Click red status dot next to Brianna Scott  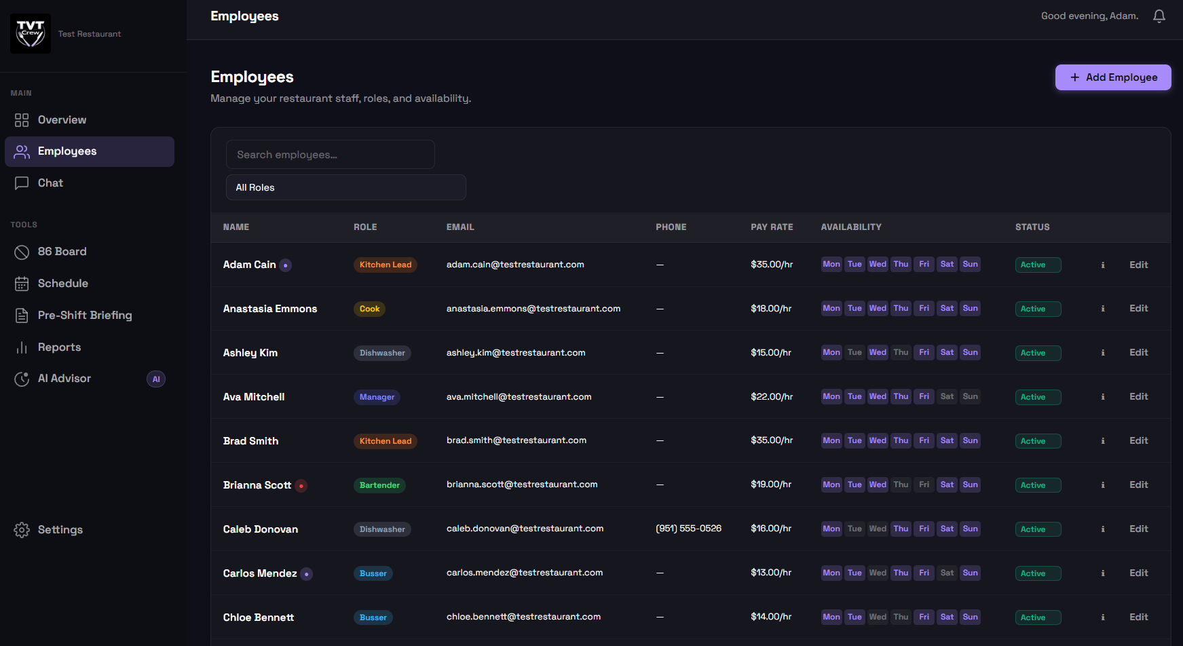click(x=301, y=486)
